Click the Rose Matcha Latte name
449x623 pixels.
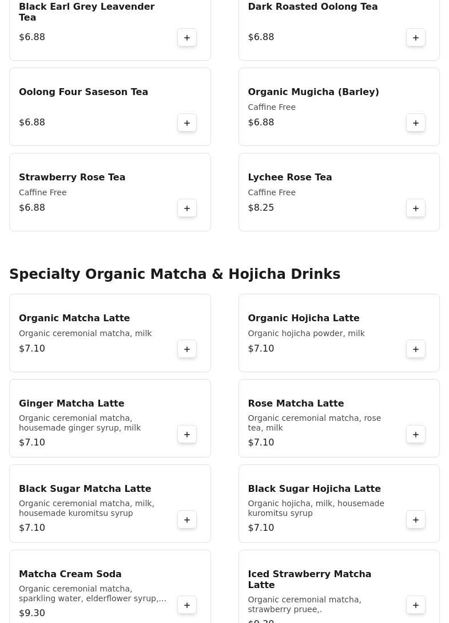296,404
